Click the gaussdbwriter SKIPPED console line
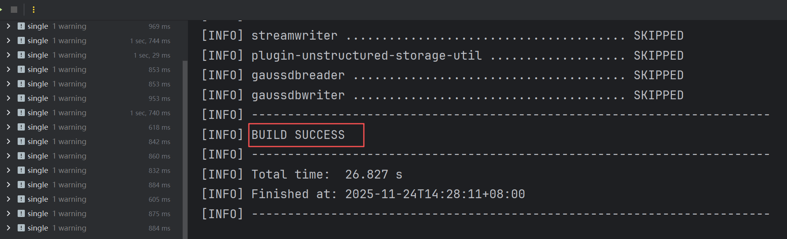787x239 pixels. [442, 95]
